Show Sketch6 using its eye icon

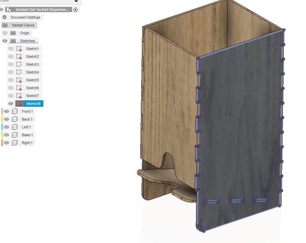coord(11,88)
